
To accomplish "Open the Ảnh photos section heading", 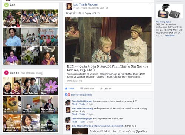I will point(13,5).
